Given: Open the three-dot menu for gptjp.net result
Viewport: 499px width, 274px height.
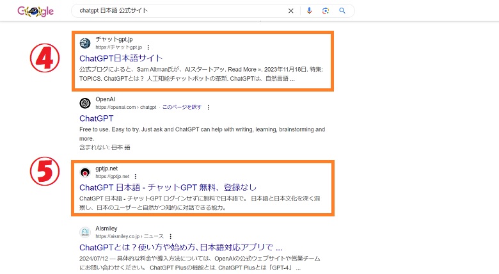Looking at the screenshot, I should (136, 176).
